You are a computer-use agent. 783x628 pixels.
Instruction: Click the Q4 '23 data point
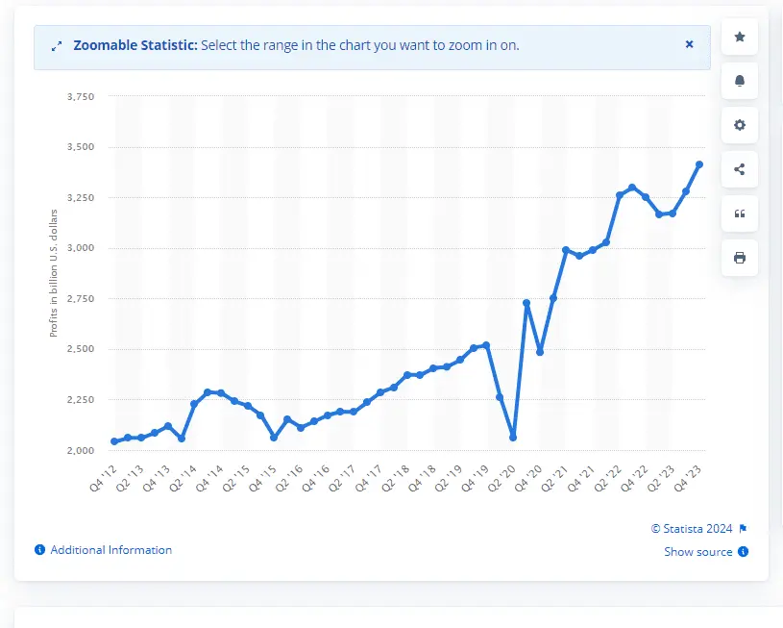pos(698,164)
